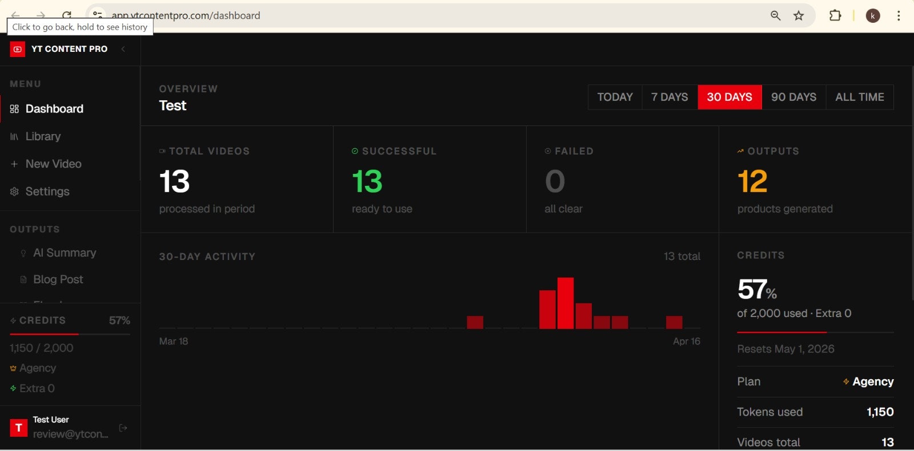Select the ALL TIME range
This screenshot has width=914, height=451.
pos(860,97)
